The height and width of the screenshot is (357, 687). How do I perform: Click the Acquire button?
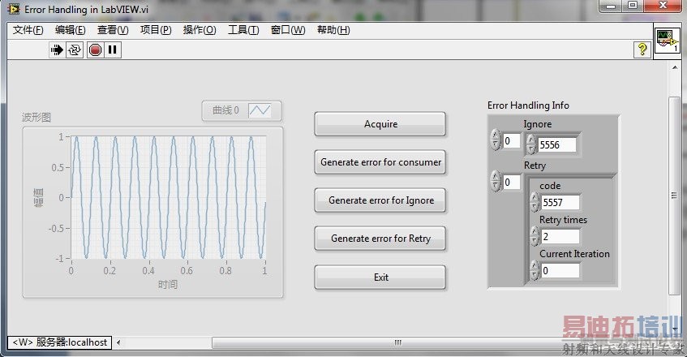380,124
